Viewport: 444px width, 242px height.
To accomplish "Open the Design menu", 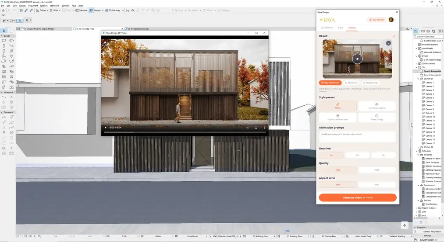I will (22, 6).
